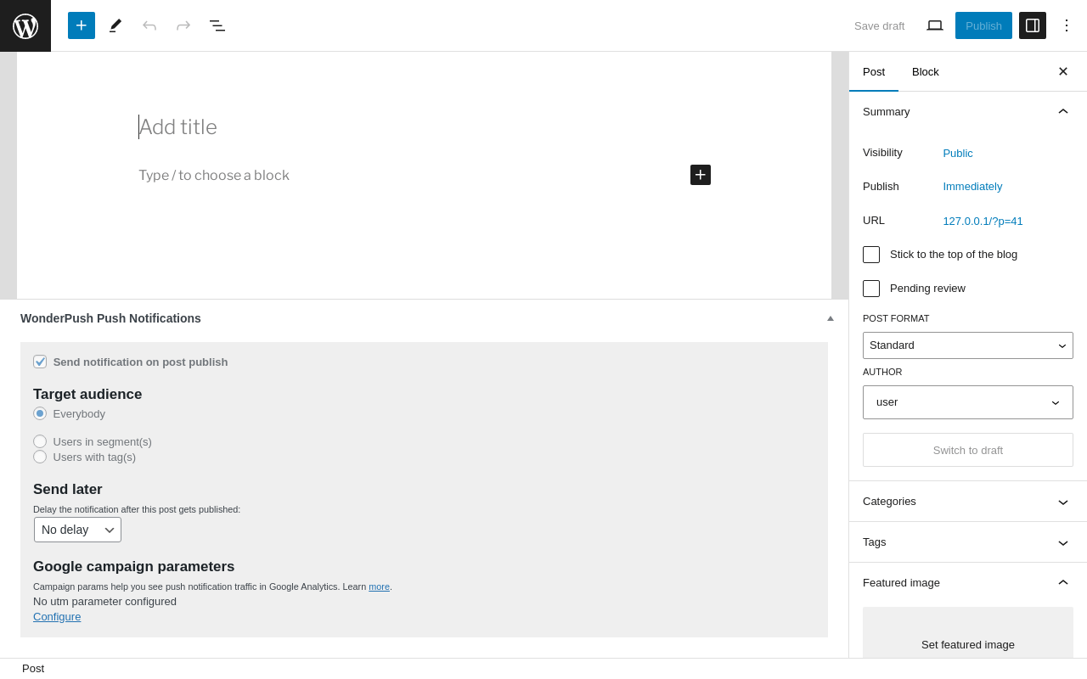The height and width of the screenshot is (679, 1087).
Task: Switch to the Post tab
Action: 874,71
